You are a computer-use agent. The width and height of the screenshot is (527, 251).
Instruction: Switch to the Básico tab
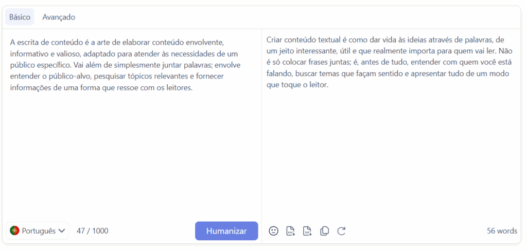pyautogui.click(x=20, y=17)
